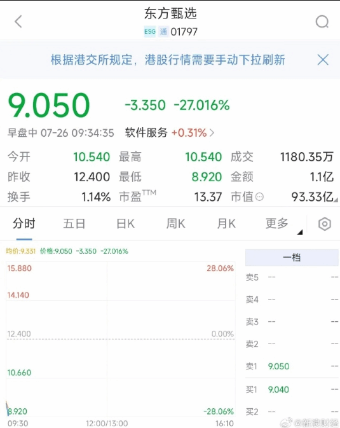The height and width of the screenshot is (428, 340).
Task: Tap the 今开 value 10.540
Action: [92, 157]
